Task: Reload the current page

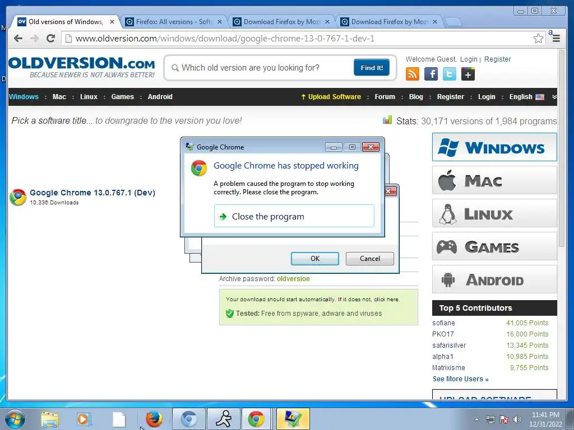Action: tap(51, 39)
